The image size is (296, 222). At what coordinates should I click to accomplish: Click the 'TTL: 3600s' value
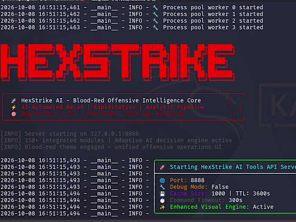pyautogui.click(x=253, y=194)
